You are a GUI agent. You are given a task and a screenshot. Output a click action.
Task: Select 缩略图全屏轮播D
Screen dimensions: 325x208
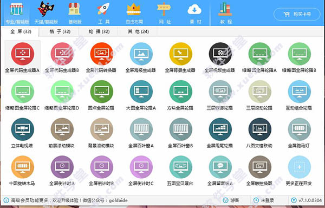tap(62, 95)
